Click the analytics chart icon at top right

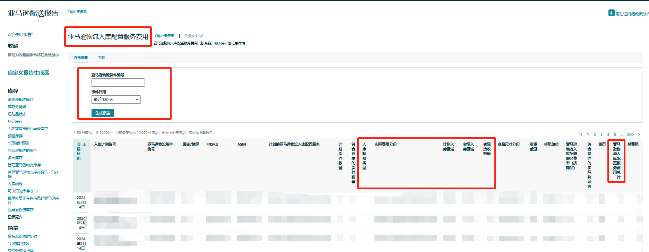point(611,13)
